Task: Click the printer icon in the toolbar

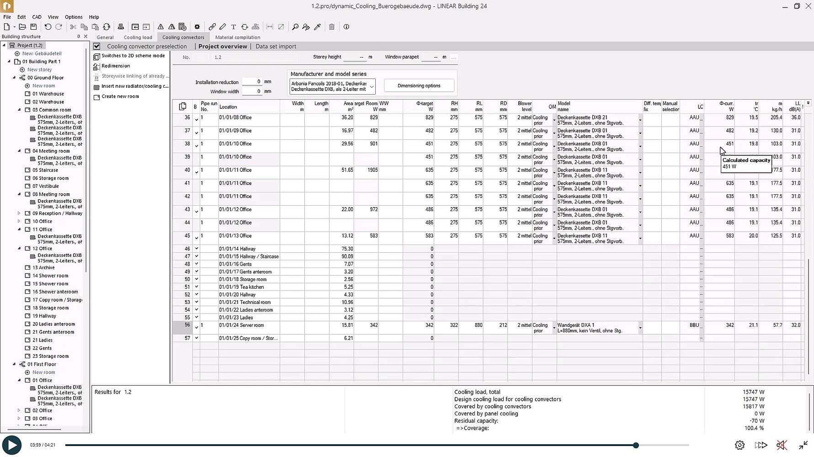Action: (x=121, y=27)
